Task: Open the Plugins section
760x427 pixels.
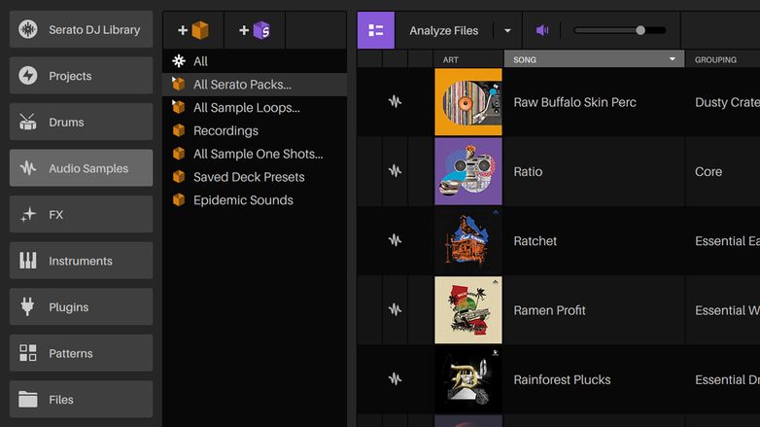Action: [x=81, y=306]
